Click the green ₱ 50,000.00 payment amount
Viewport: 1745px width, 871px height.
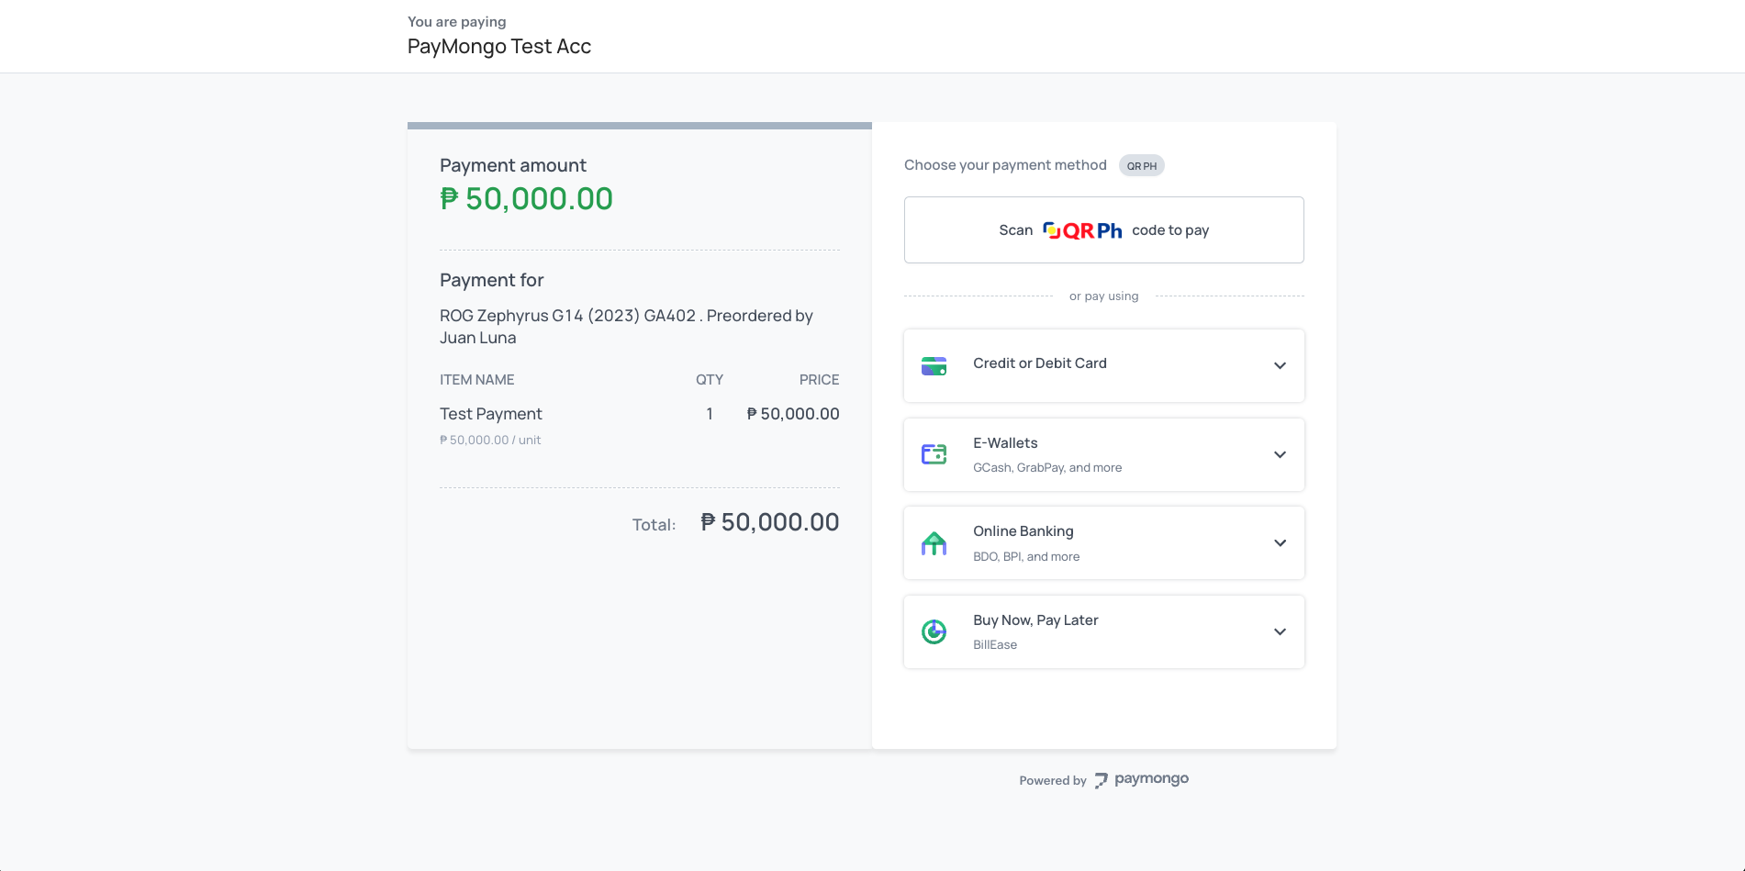[x=526, y=199]
